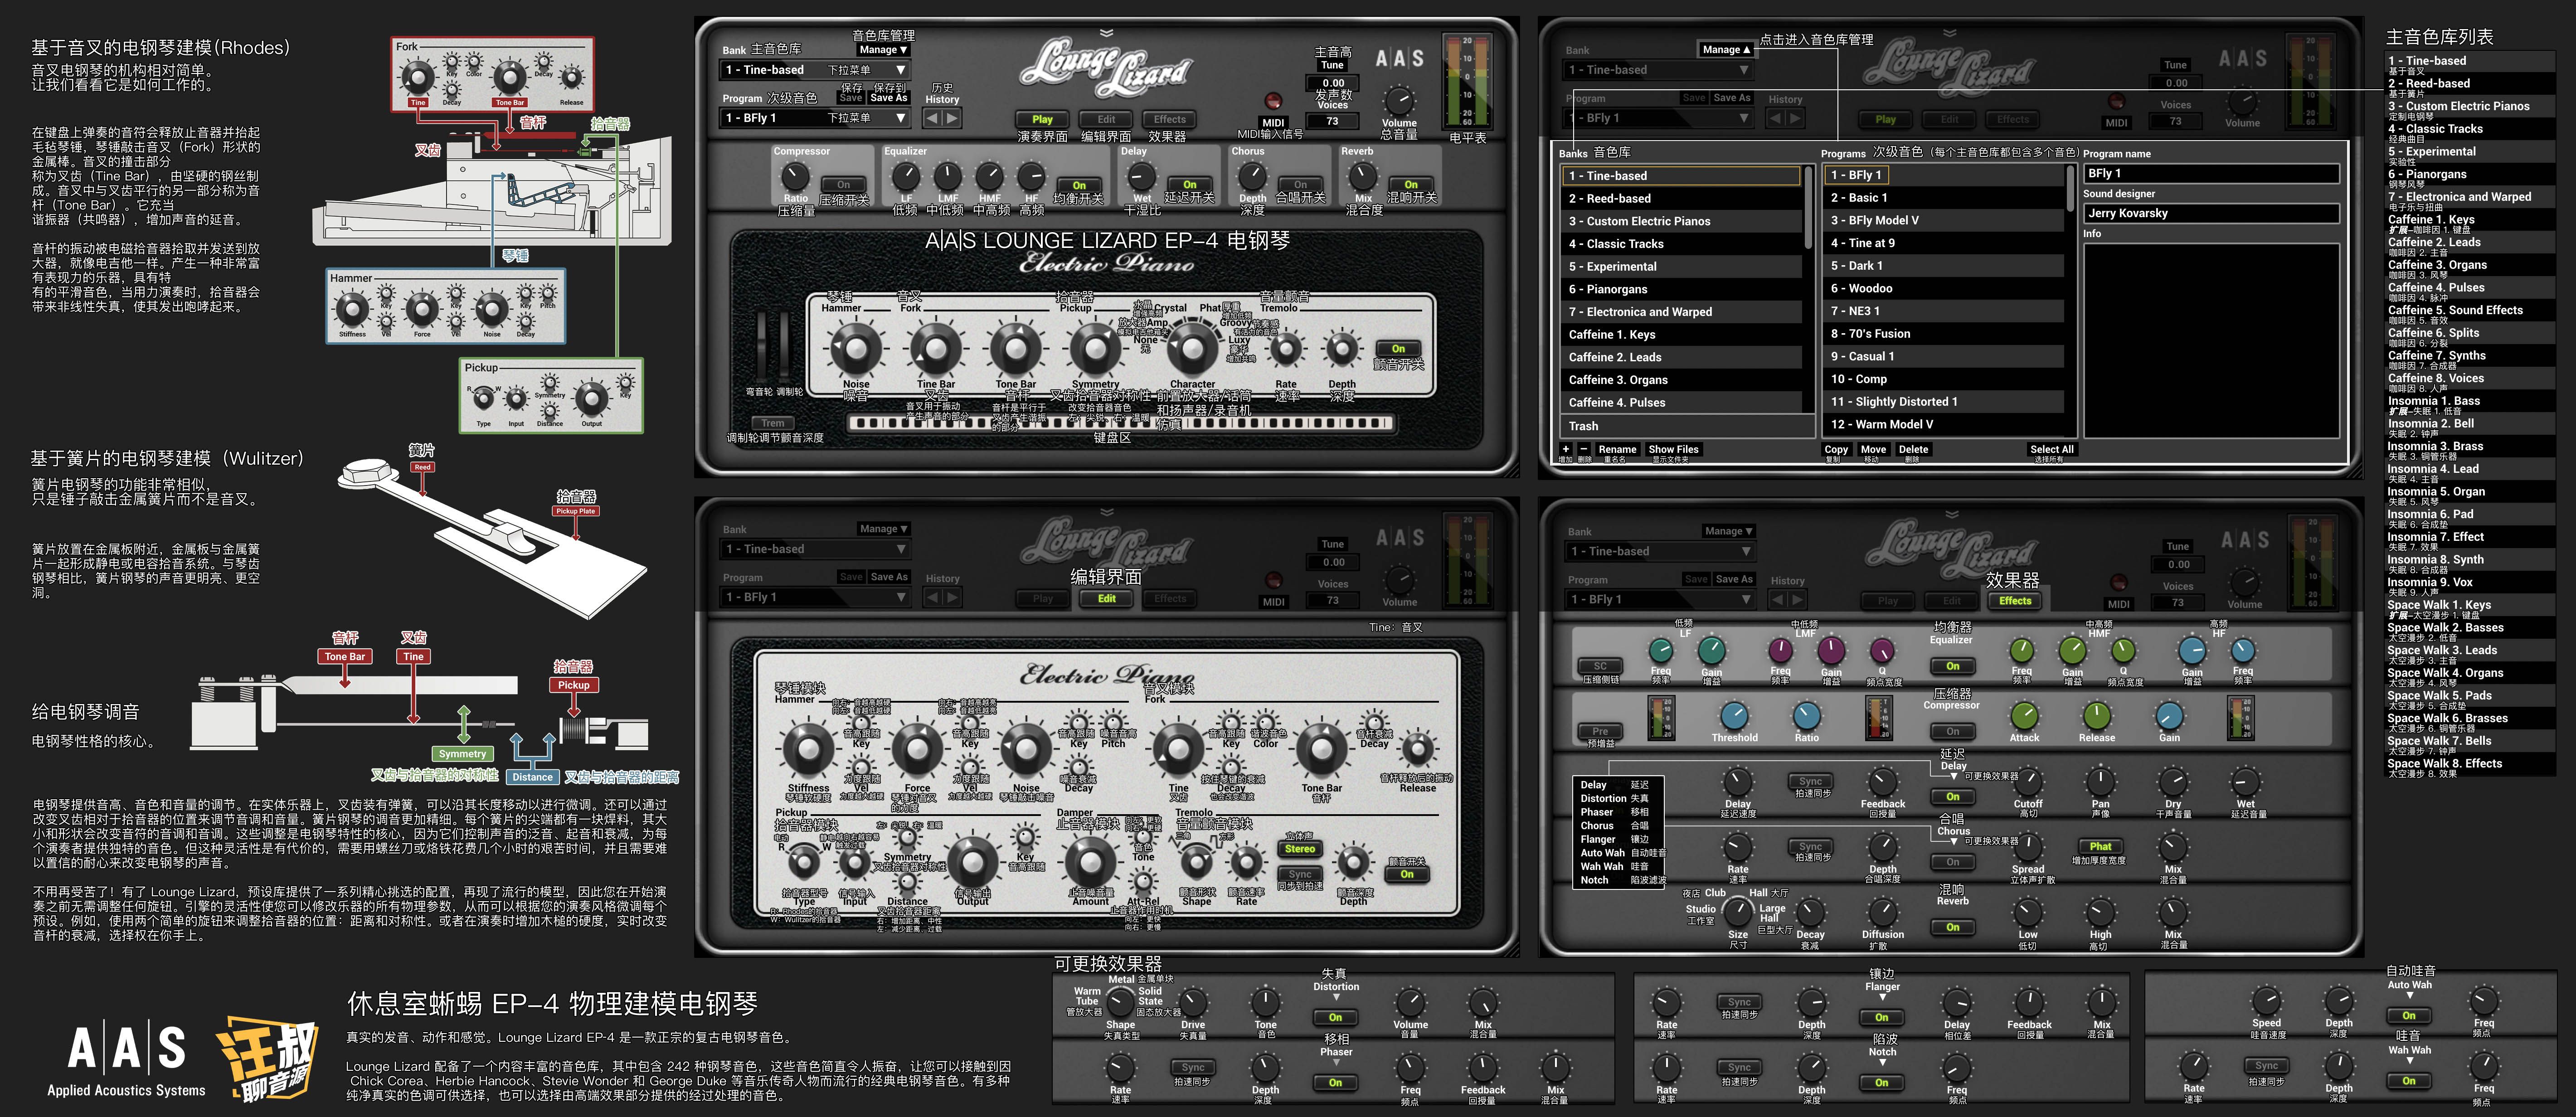
Task: Click the compressor output meter after Gain knob
Action: (x=2240, y=718)
